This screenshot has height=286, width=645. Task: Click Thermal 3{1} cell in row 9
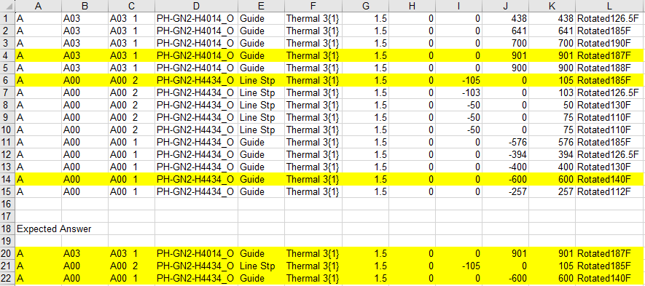pyautogui.click(x=313, y=117)
